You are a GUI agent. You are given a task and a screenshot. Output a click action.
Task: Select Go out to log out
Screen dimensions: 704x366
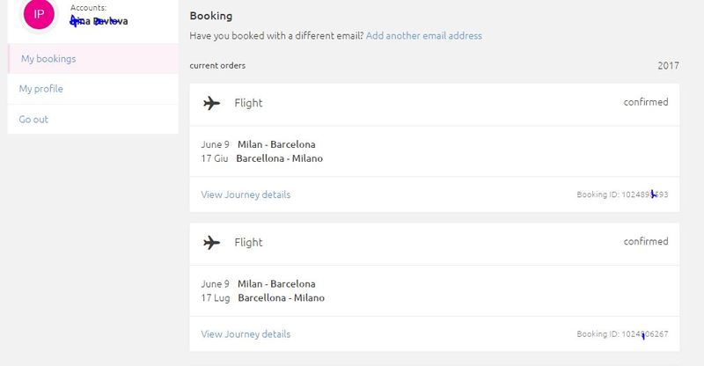point(33,119)
